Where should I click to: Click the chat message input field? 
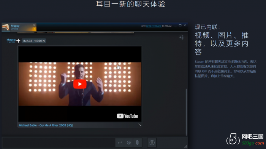[59, 143]
